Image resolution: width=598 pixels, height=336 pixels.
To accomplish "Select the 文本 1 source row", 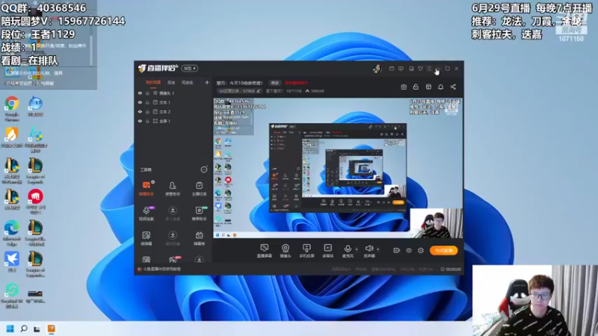I will [174, 102].
